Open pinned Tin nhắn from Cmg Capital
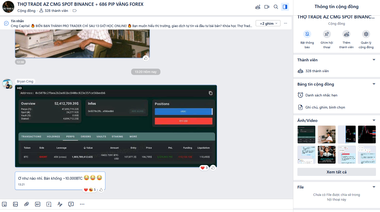 [131, 23]
